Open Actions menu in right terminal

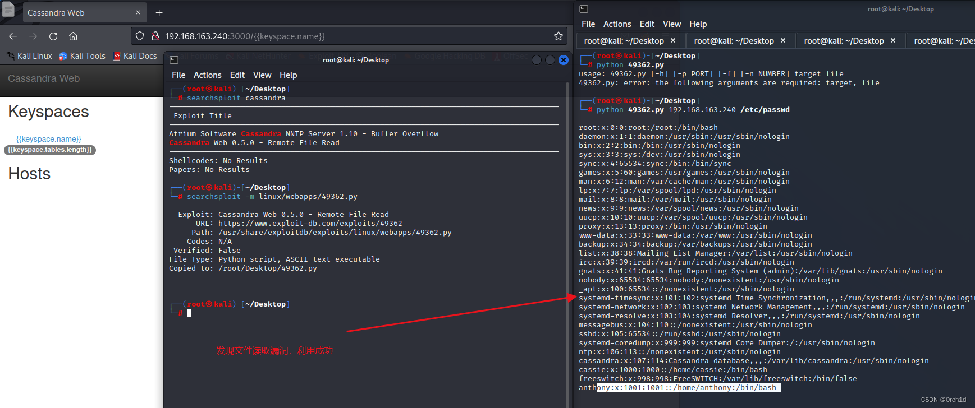(x=617, y=24)
